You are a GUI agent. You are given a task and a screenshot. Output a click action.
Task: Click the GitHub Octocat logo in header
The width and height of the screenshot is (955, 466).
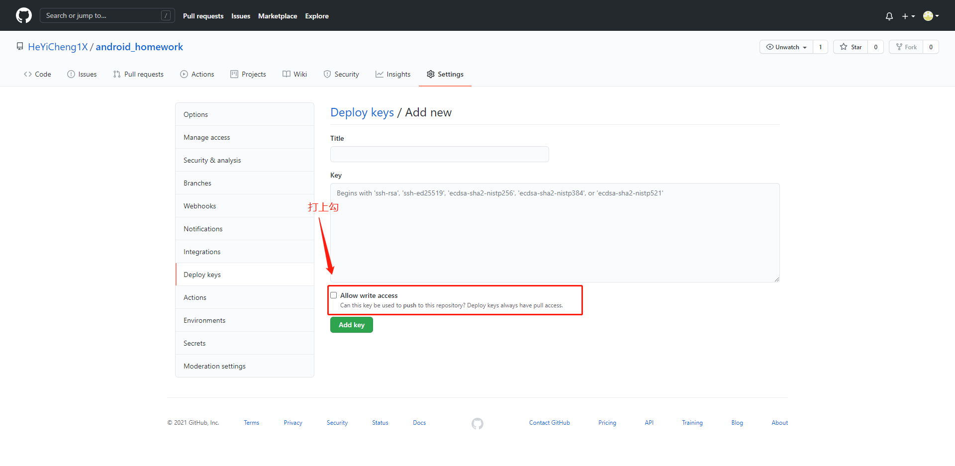pos(24,15)
